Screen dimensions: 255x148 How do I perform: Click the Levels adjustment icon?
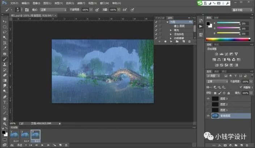pyautogui.click(x=221, y=54)
